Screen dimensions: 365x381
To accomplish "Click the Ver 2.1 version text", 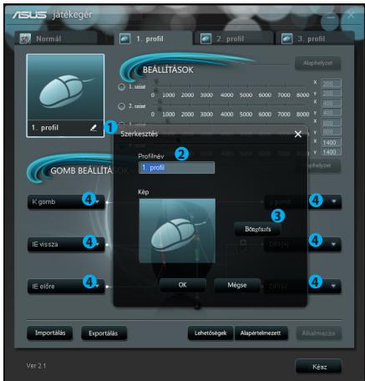I will 36,365.
